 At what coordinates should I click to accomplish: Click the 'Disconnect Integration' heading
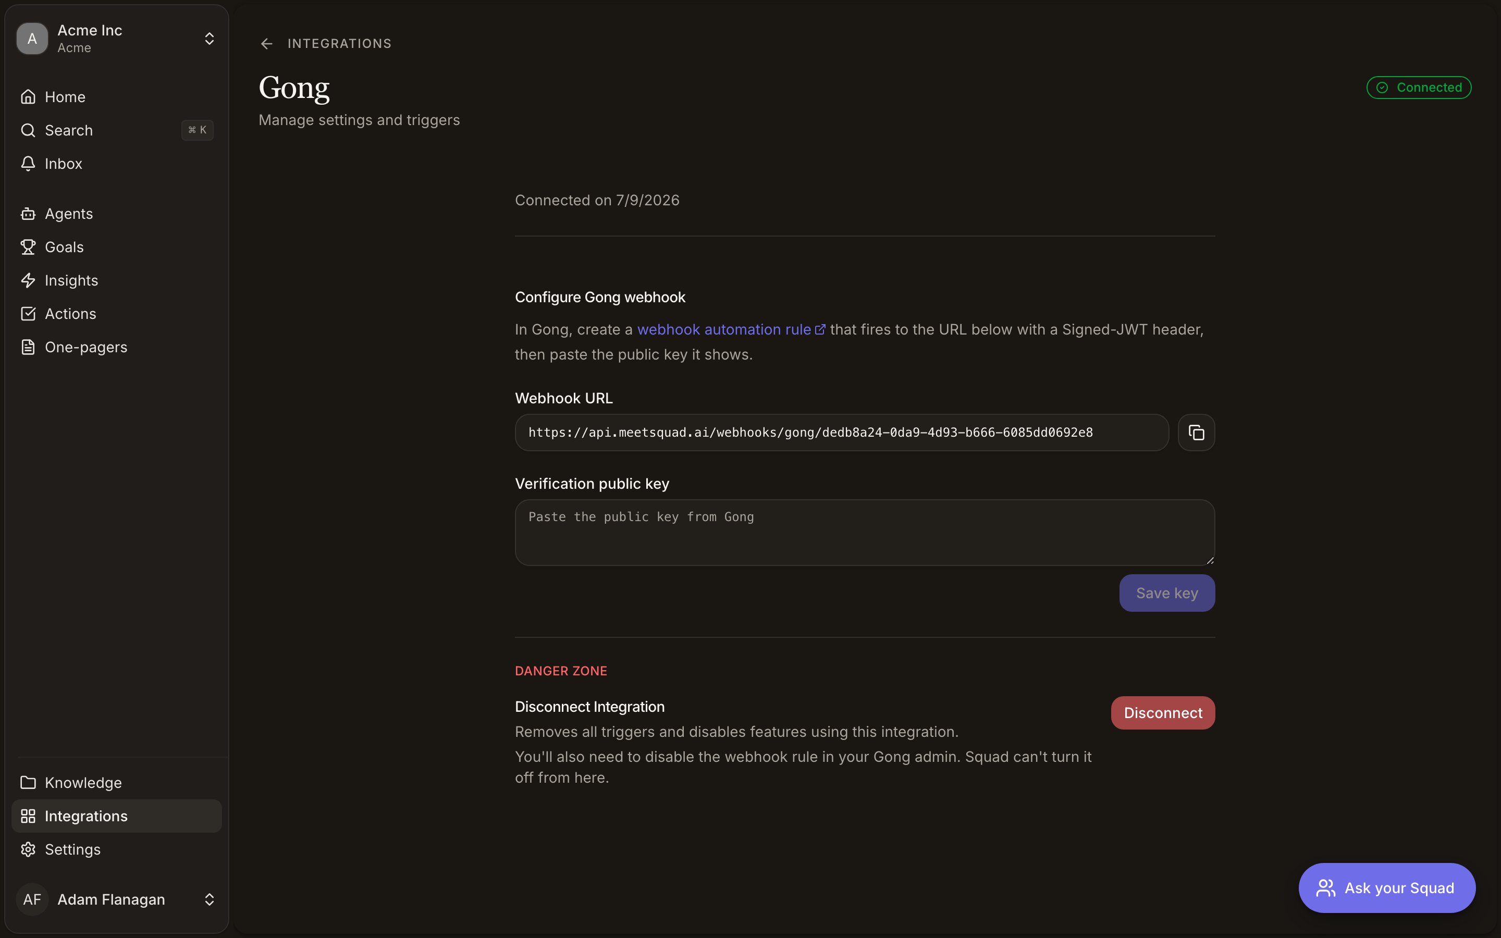pyautogui.click(x=589, y=707)
